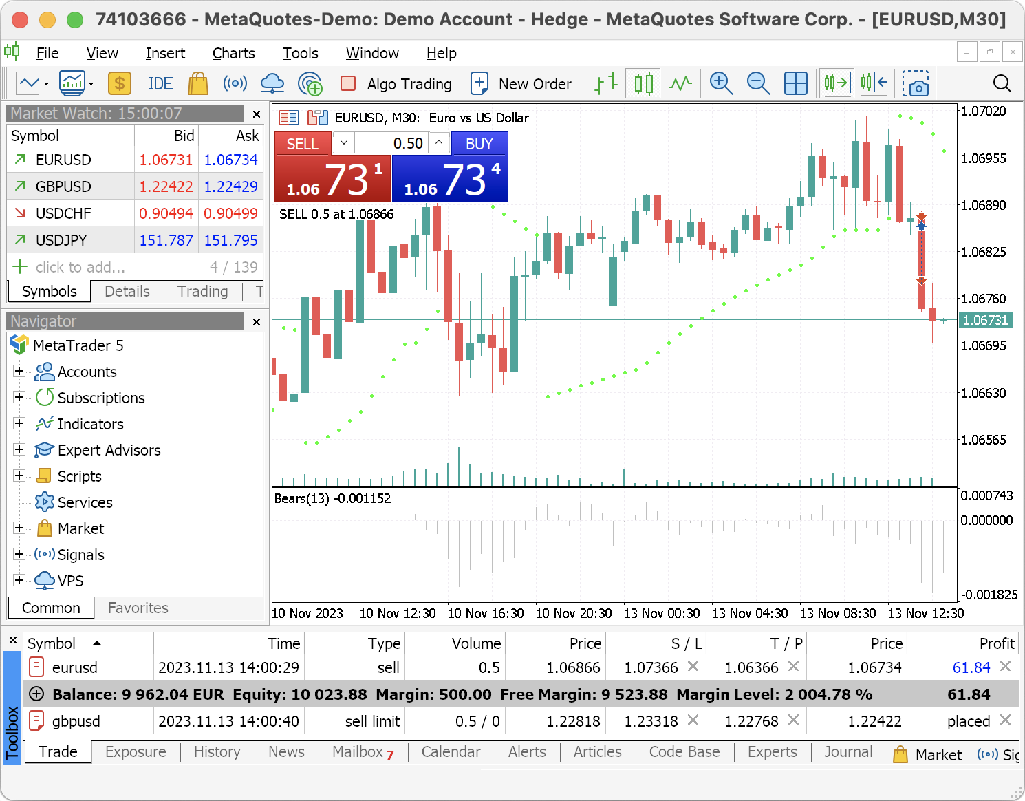Close the eurusd position with X
This screenshot has width=1025, height=801.
click(x=1005, y=666)
